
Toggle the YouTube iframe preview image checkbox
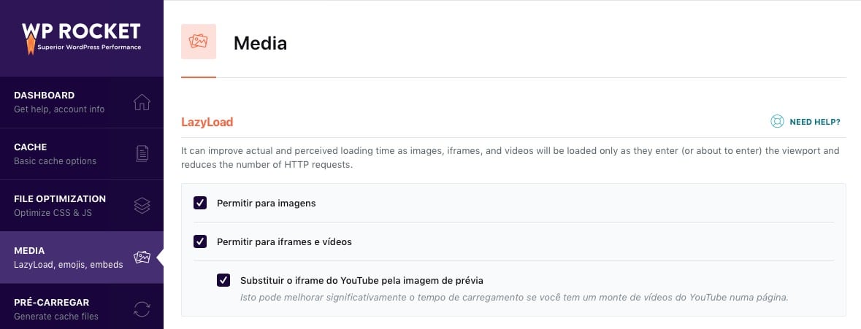223,280
